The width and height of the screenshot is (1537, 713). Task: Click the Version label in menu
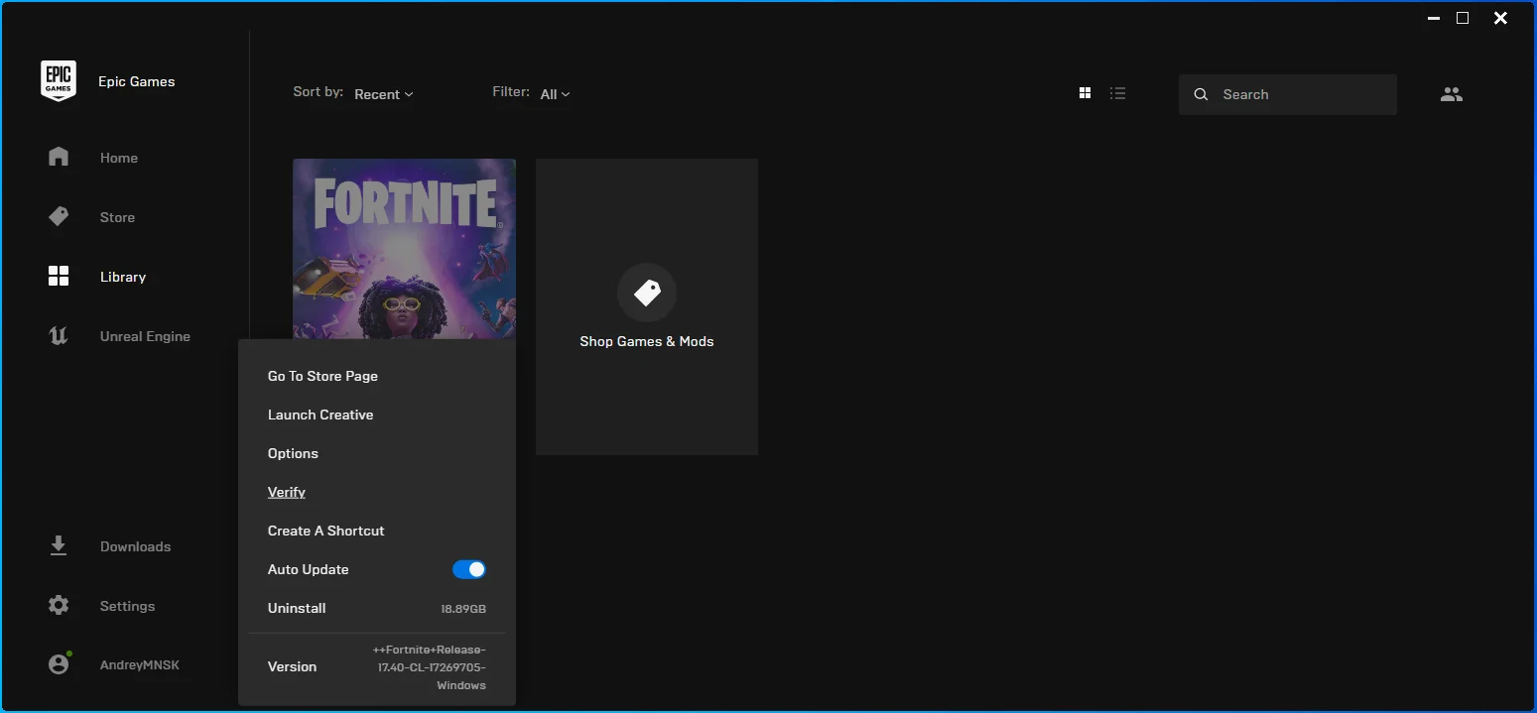tap(292, 666)
